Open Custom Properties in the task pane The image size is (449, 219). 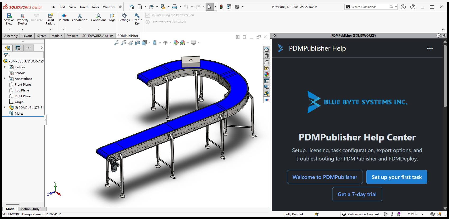[267, 81]
